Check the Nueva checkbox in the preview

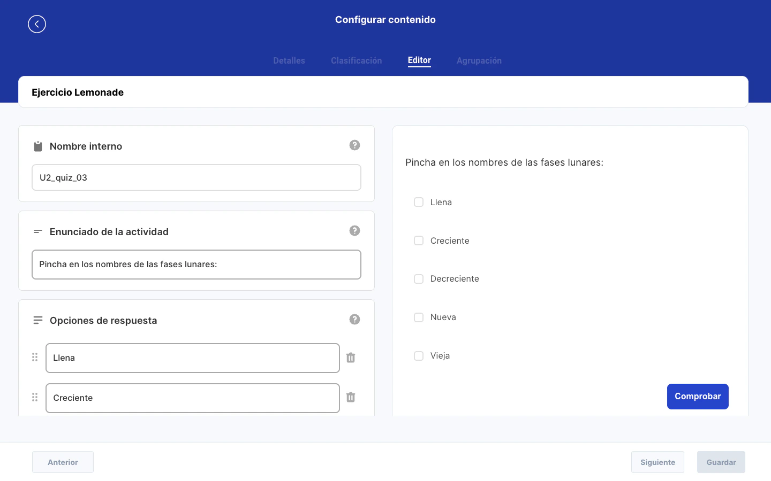point(419,317)
